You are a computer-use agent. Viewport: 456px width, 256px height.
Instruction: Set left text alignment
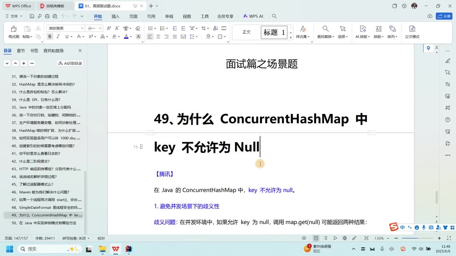pyautogui.click(x=150, y=37)
